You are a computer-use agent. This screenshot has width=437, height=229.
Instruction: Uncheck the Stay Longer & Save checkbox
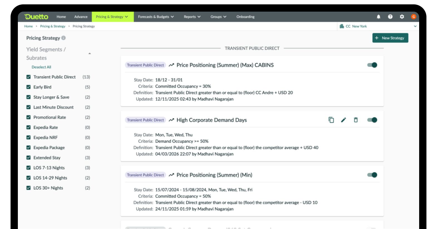tap(28, 97)
